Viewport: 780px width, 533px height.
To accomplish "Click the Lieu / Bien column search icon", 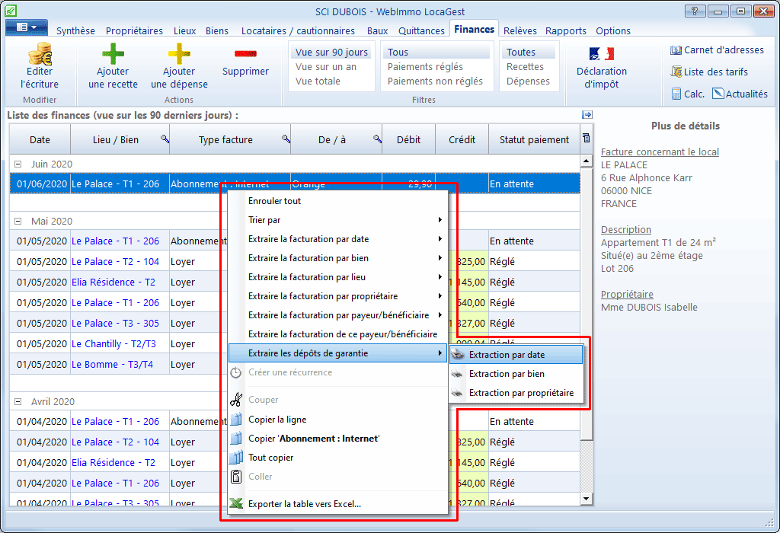I will coord(165,139).
